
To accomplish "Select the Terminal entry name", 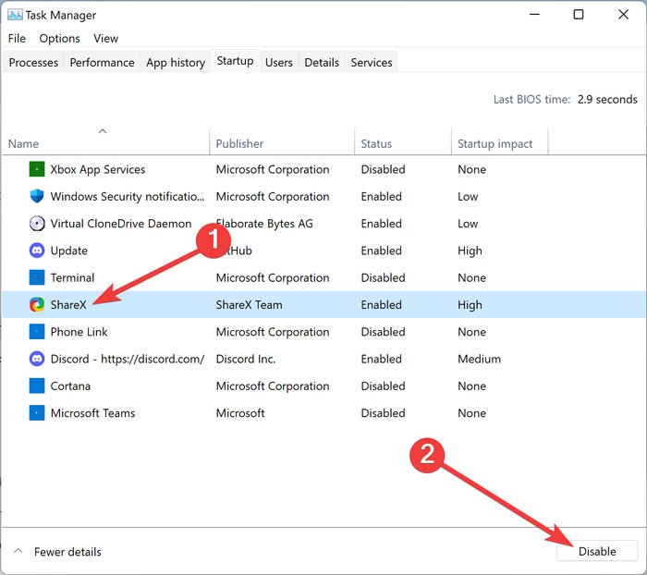I will 72,278.
